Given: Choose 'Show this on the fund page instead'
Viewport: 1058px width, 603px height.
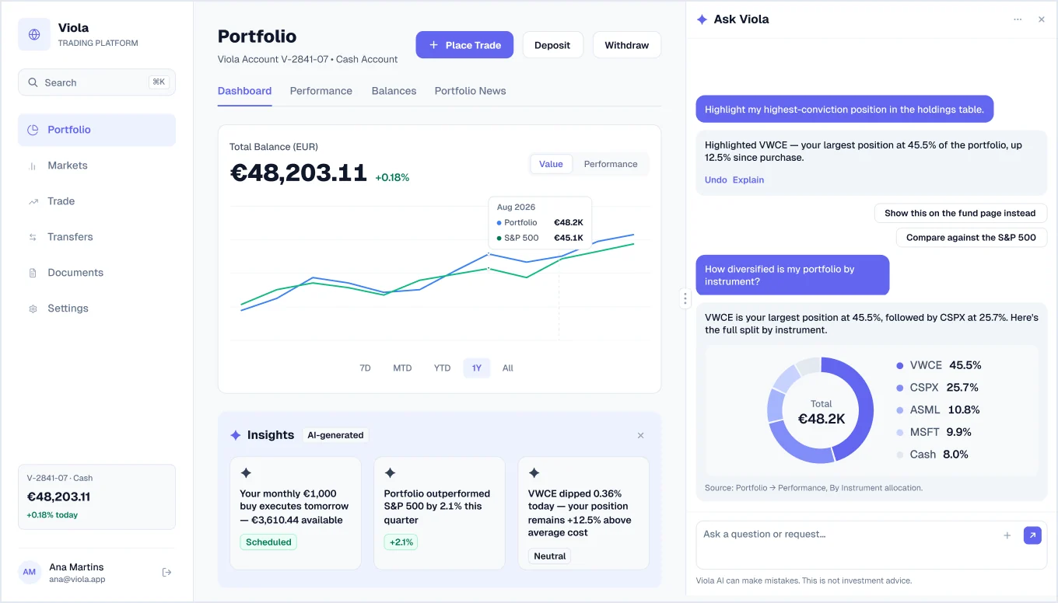Looking at the screenshot, I should point(960,213).
